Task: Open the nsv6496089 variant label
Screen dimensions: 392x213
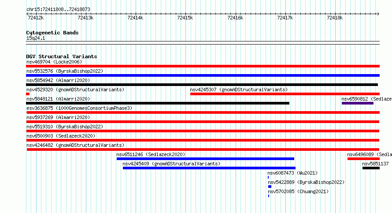Action: tap(370, 154)
